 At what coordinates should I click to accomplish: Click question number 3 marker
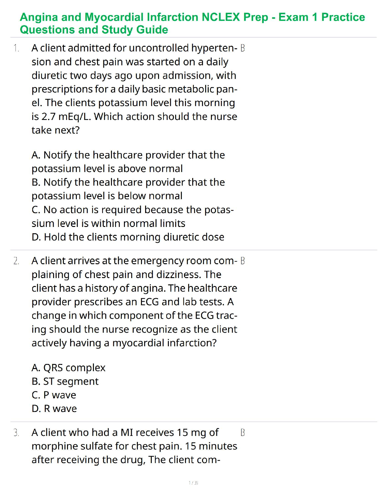16,433
